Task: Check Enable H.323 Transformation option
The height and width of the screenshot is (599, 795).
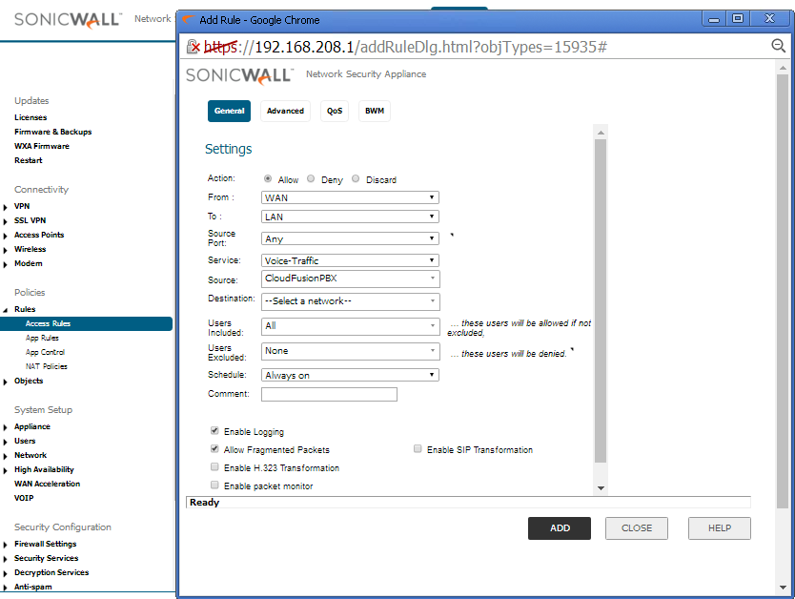Action: point(214,467)
